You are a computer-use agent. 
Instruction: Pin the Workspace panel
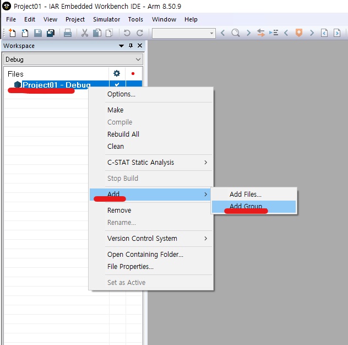pyautogui.click(x=130, y=46)
